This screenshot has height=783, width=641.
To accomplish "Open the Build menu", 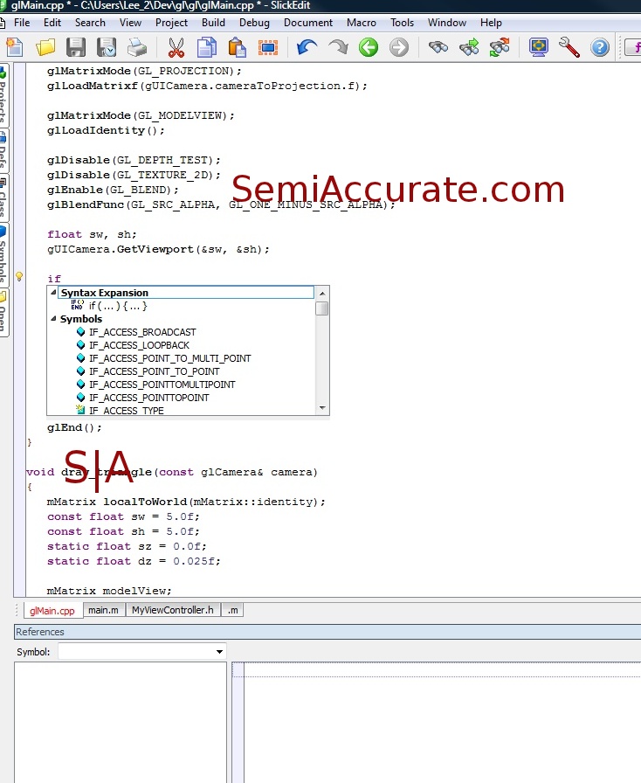I will click(213, 23).
